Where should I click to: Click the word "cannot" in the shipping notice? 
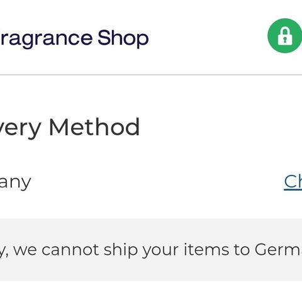click(70, 250)
